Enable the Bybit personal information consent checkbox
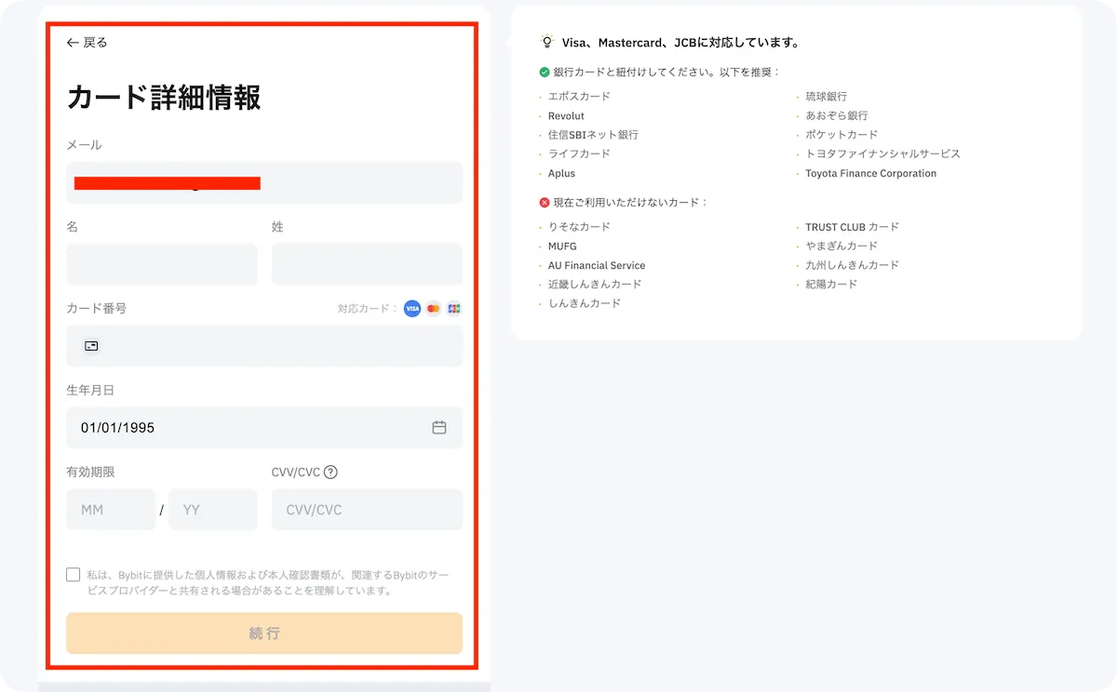This screenshot has width=1117, height=692. point(74,574)
